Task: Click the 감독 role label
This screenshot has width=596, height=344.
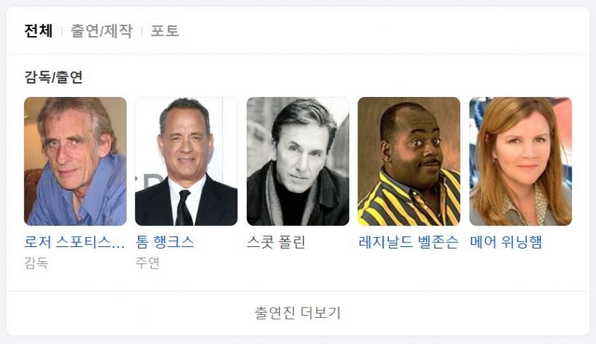Action: coord(36,263)
